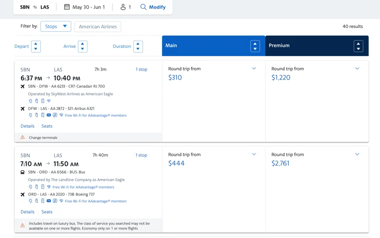Viewport: 380px width, 238px height.
Task: Select the $444 Main round trip fare
Action: [x=176, y=164]
